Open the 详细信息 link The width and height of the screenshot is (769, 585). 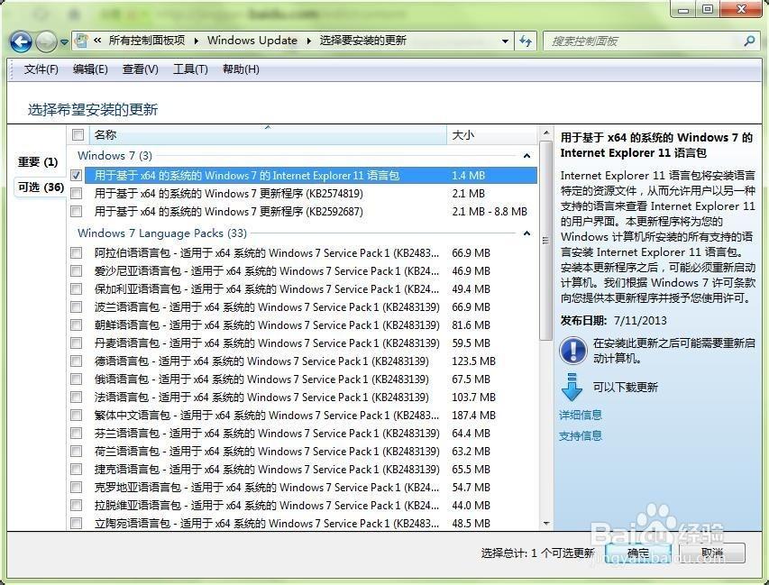coord(581,416)
